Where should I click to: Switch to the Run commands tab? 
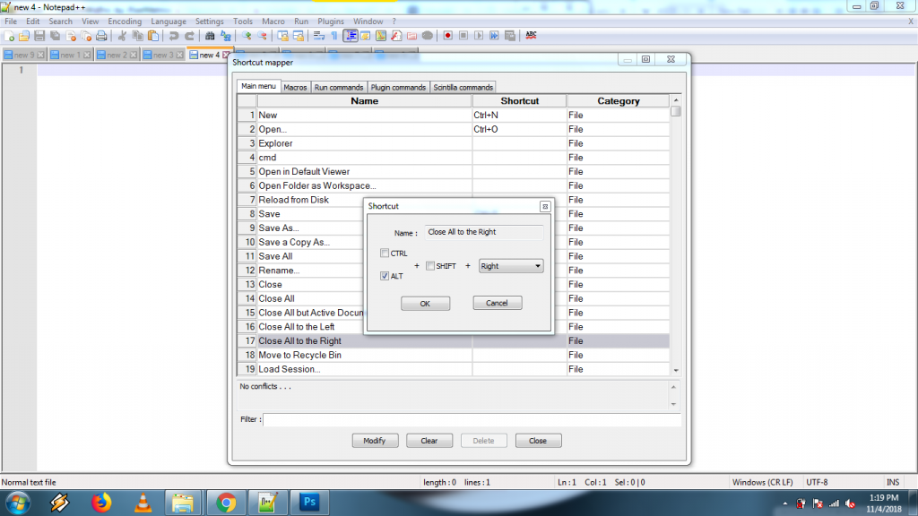[339, 87]
